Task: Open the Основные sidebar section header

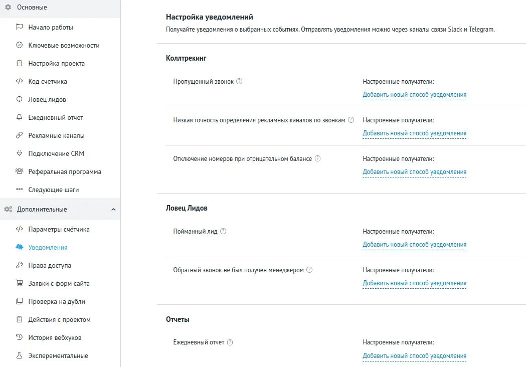Action: tap(60, 8)
